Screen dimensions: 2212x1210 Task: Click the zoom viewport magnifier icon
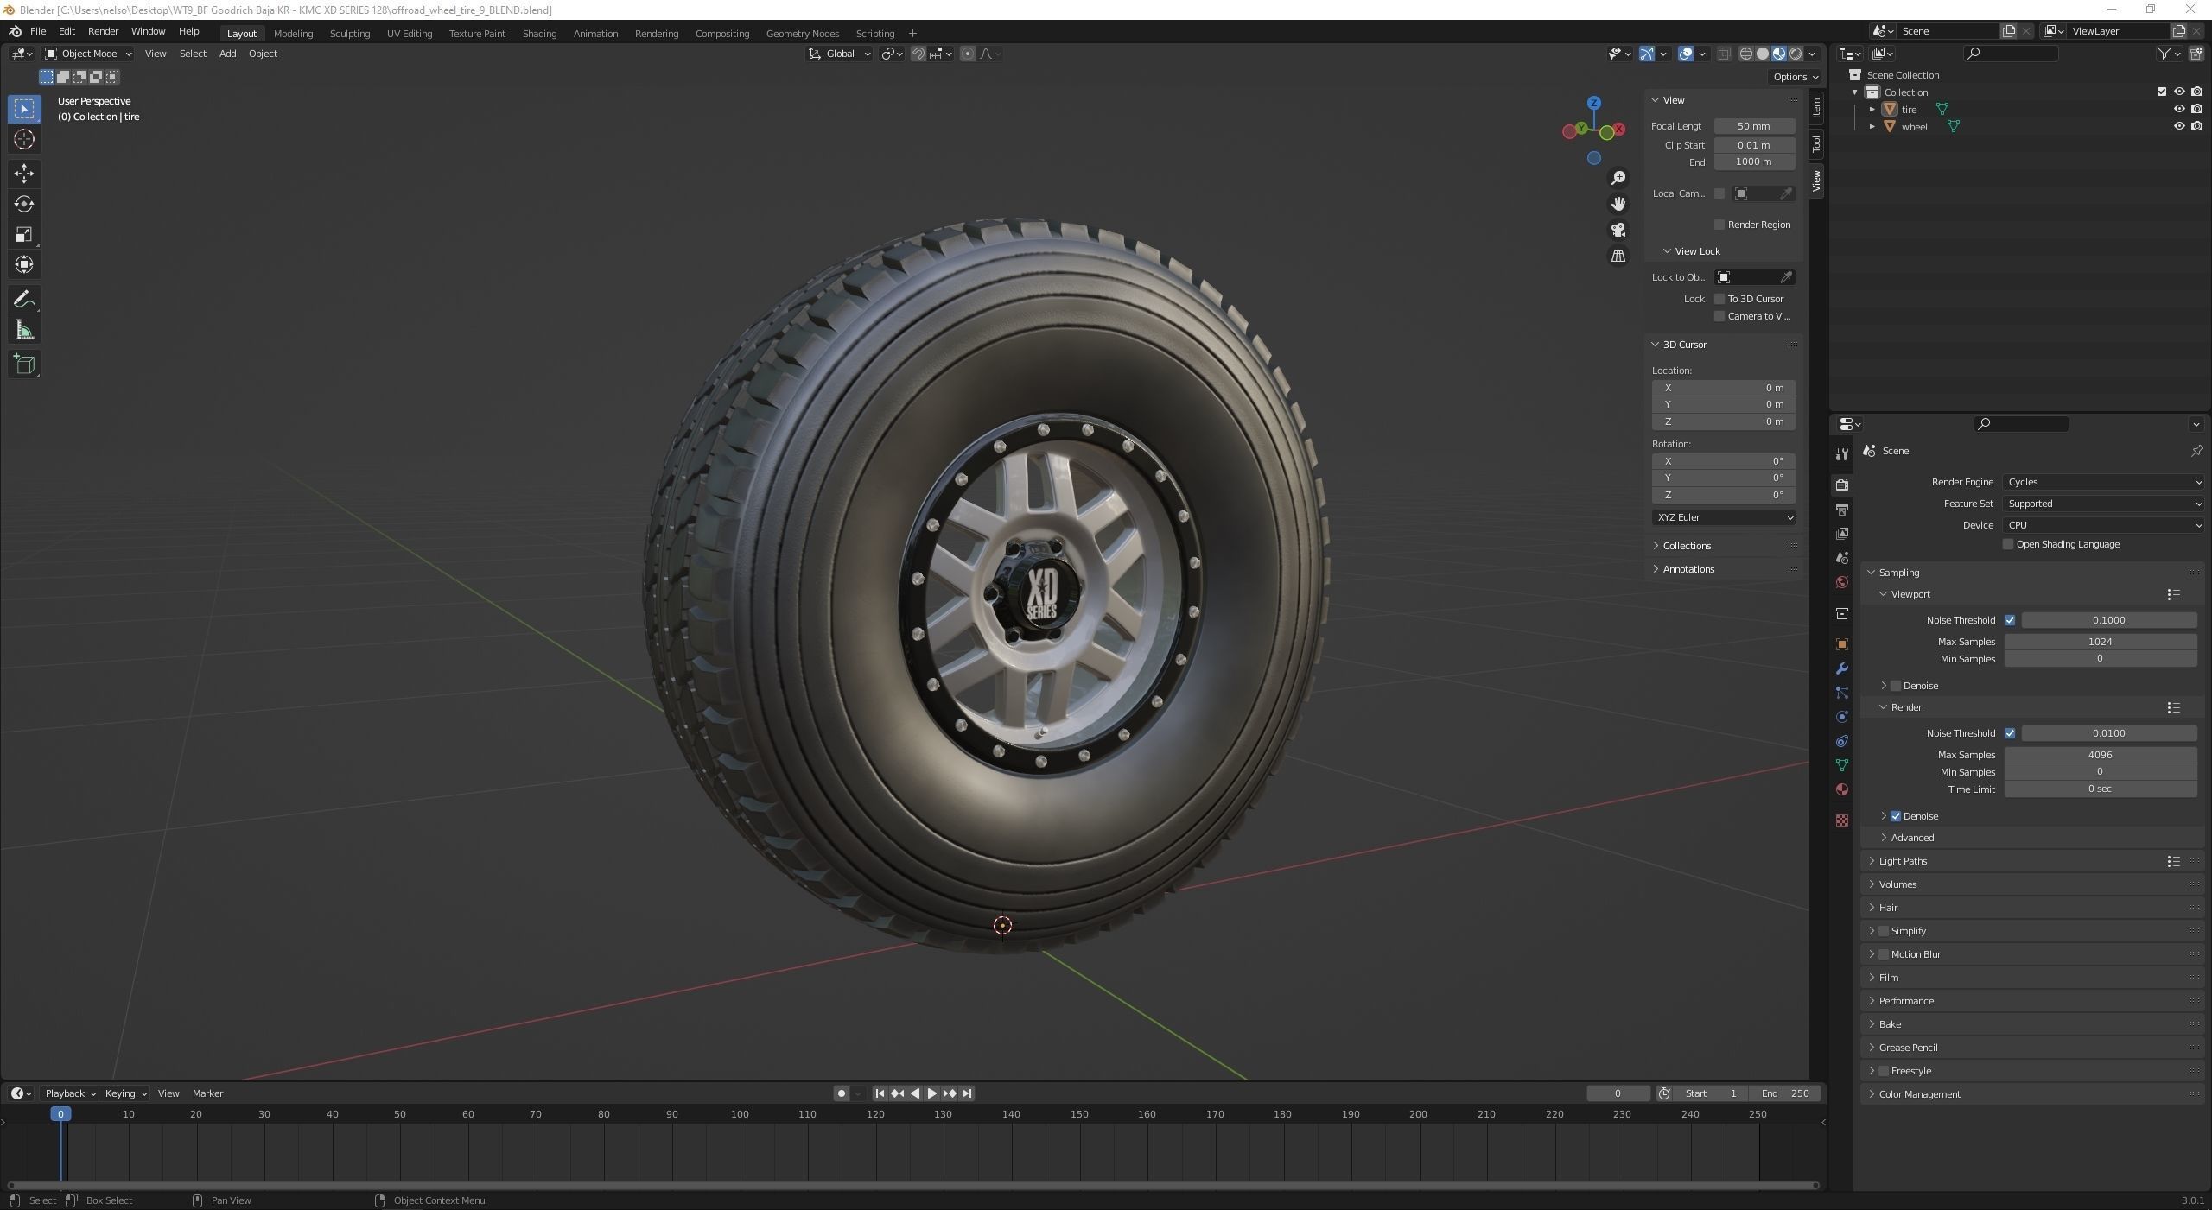pos(1618,178)
